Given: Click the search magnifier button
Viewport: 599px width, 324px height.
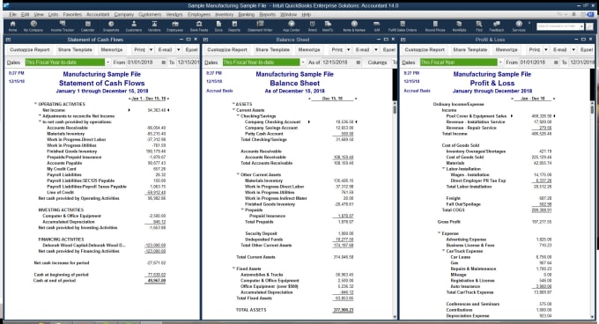Looking at the screenshot, I should (590, 26).
